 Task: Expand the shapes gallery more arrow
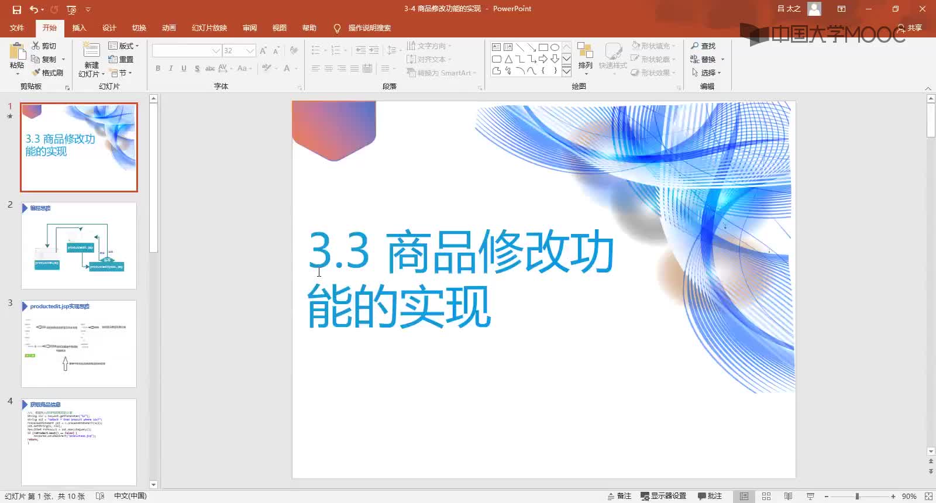click(566, 71)
